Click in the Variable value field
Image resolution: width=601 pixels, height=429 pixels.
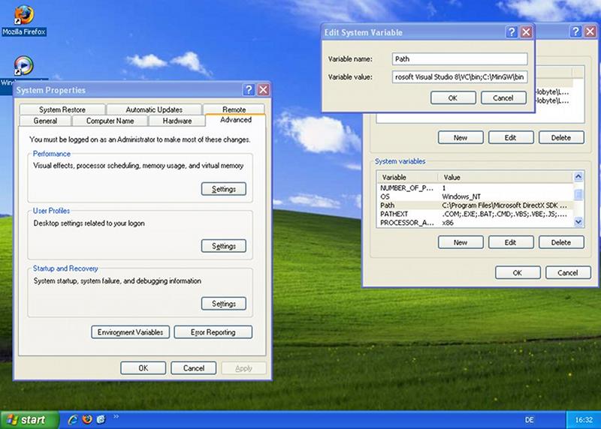click(459, 76)
